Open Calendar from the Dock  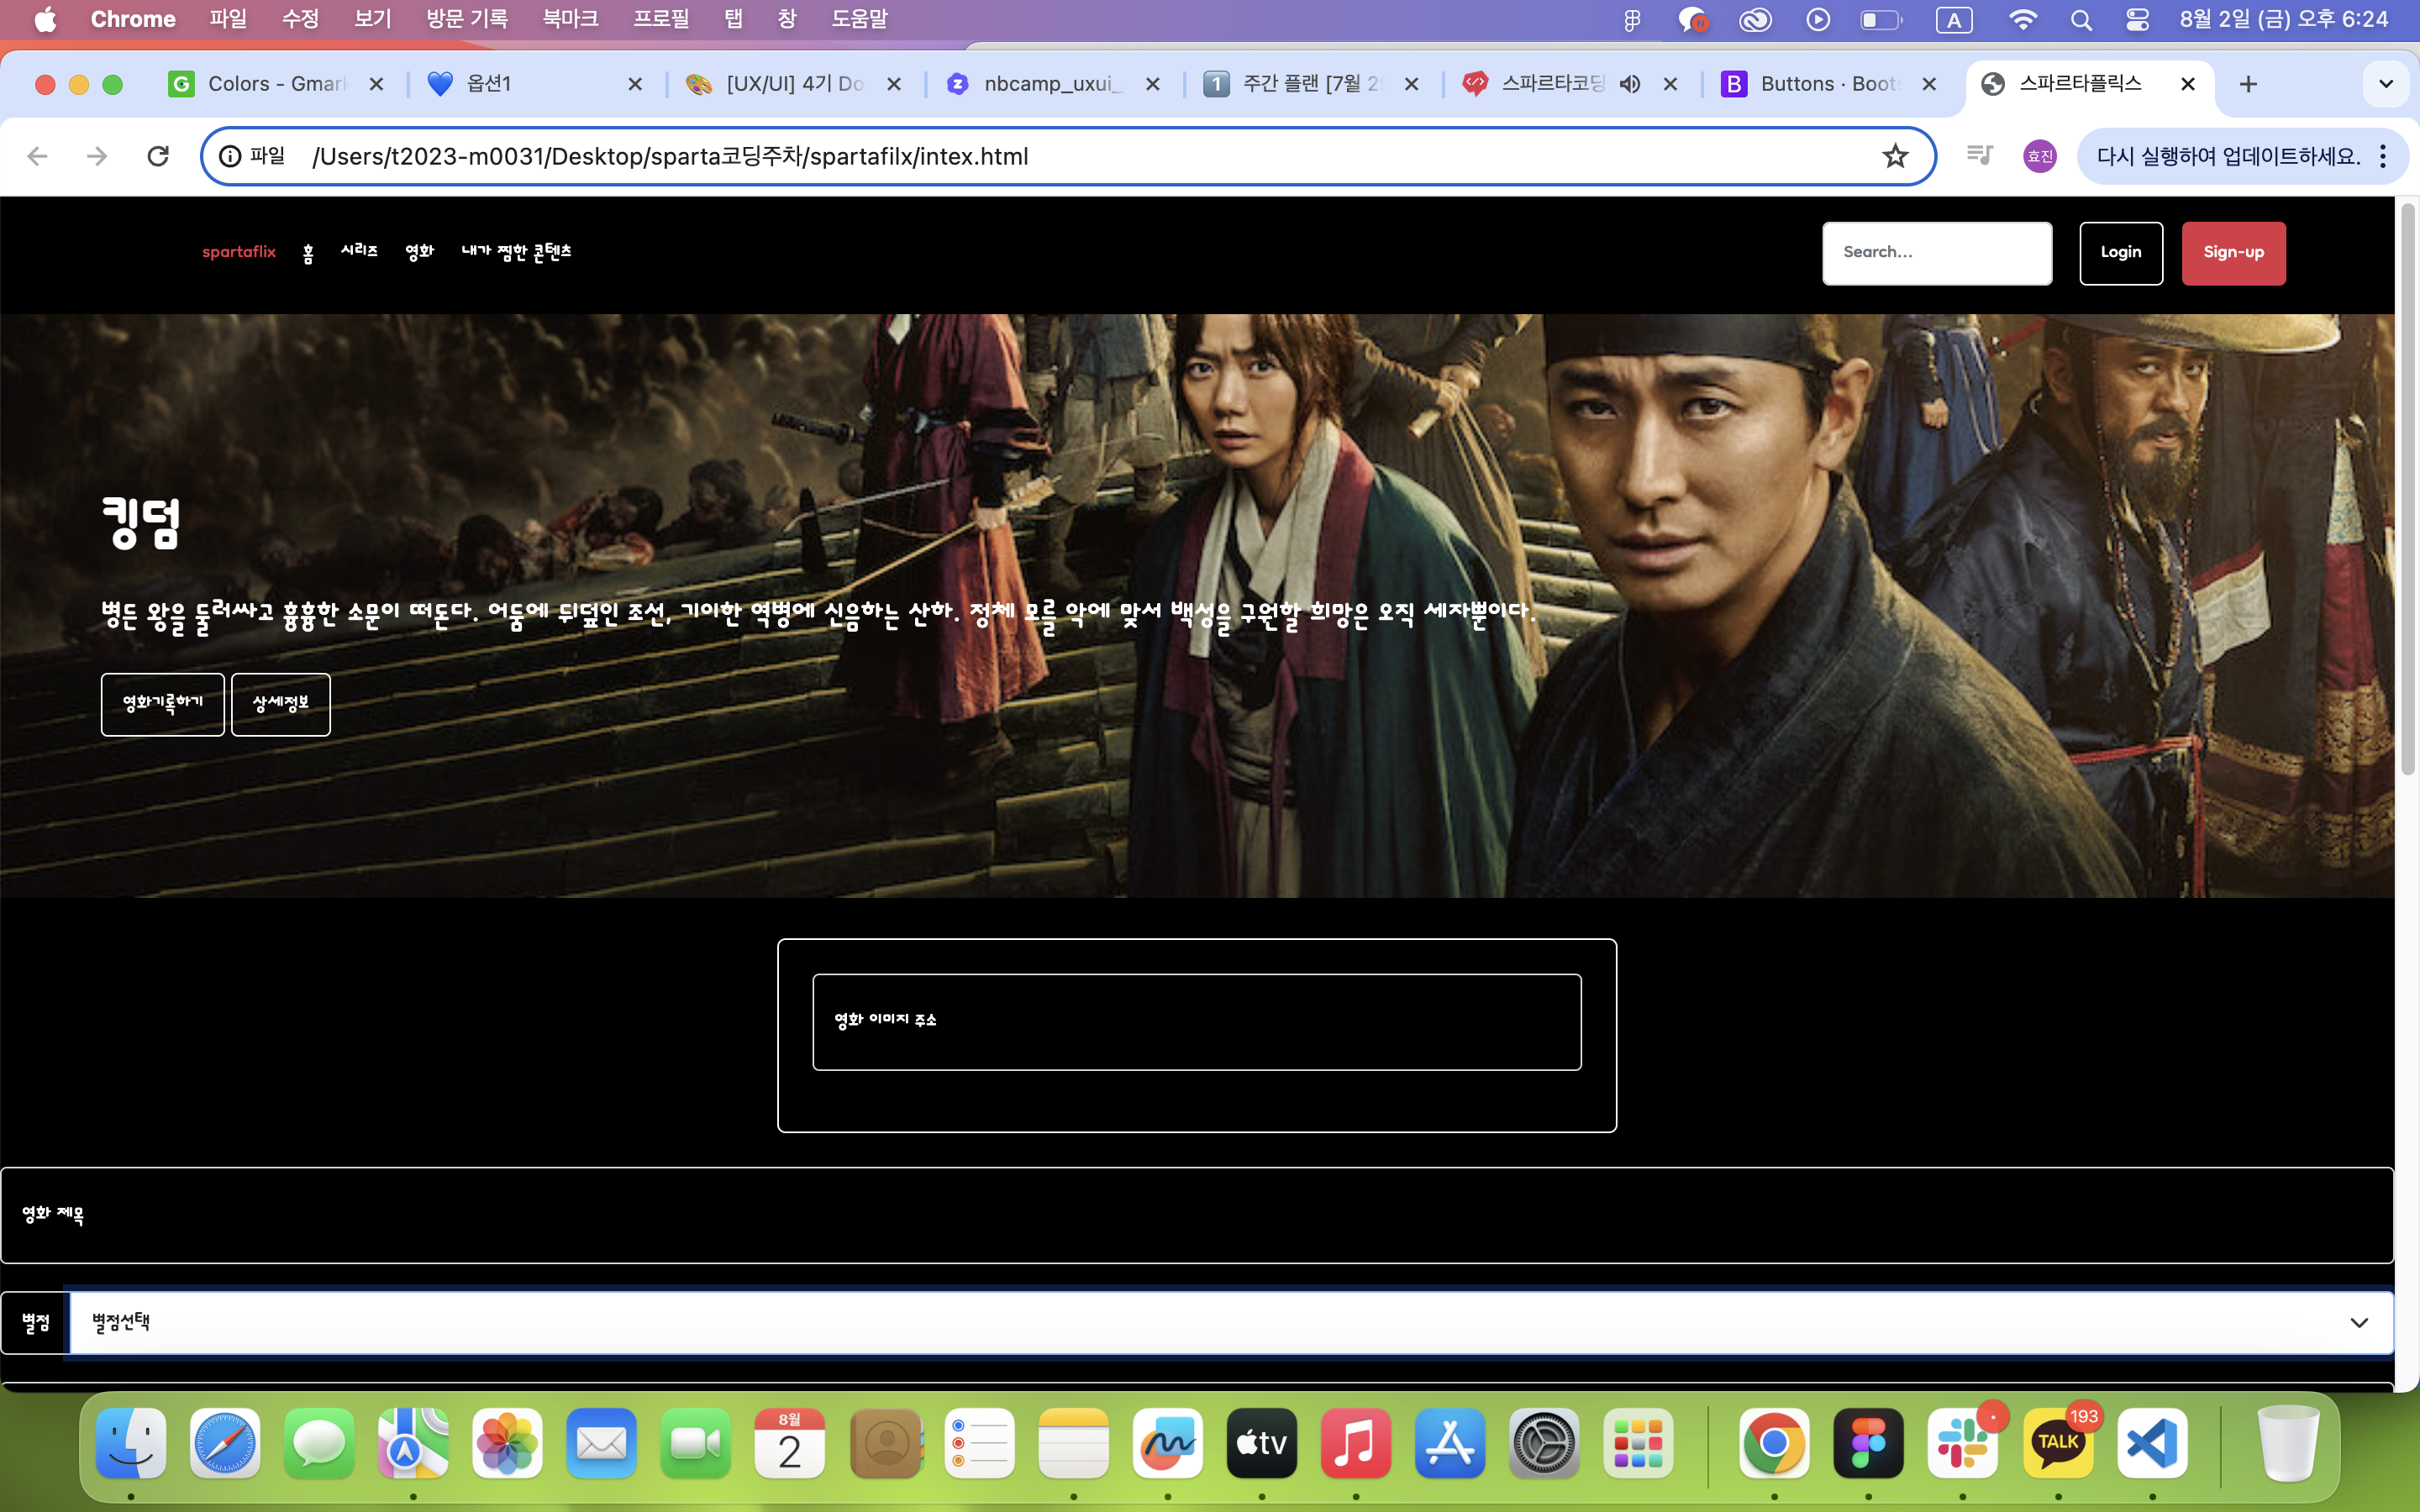click(789, 1443)
